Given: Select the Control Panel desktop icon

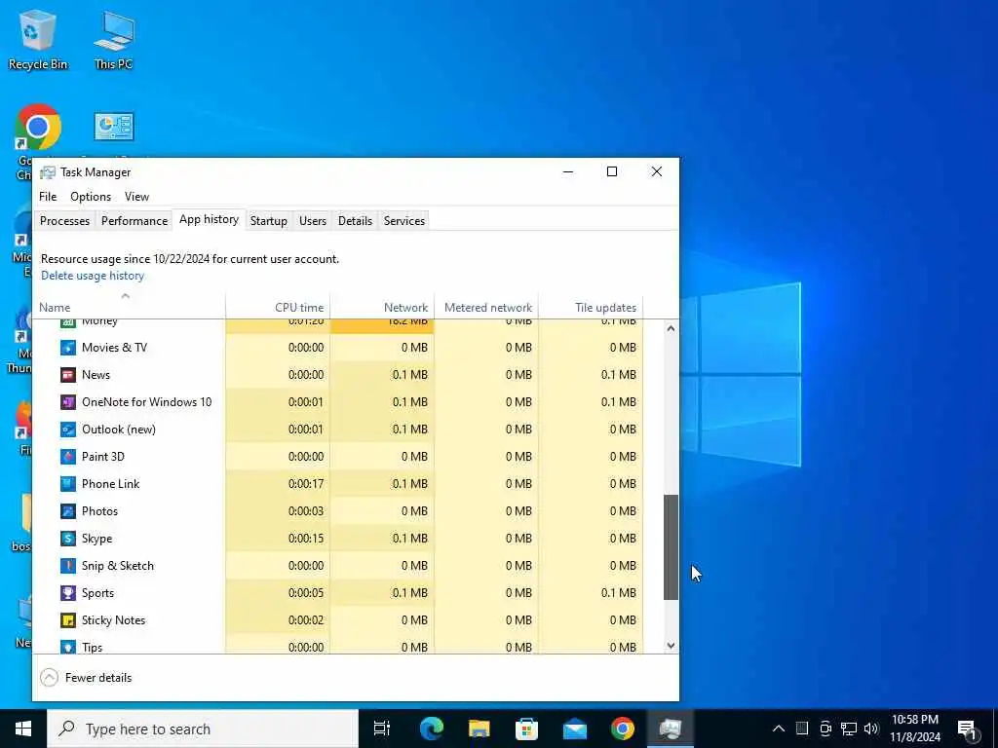Looking at the screenshot, I should (x=114, y=127).
